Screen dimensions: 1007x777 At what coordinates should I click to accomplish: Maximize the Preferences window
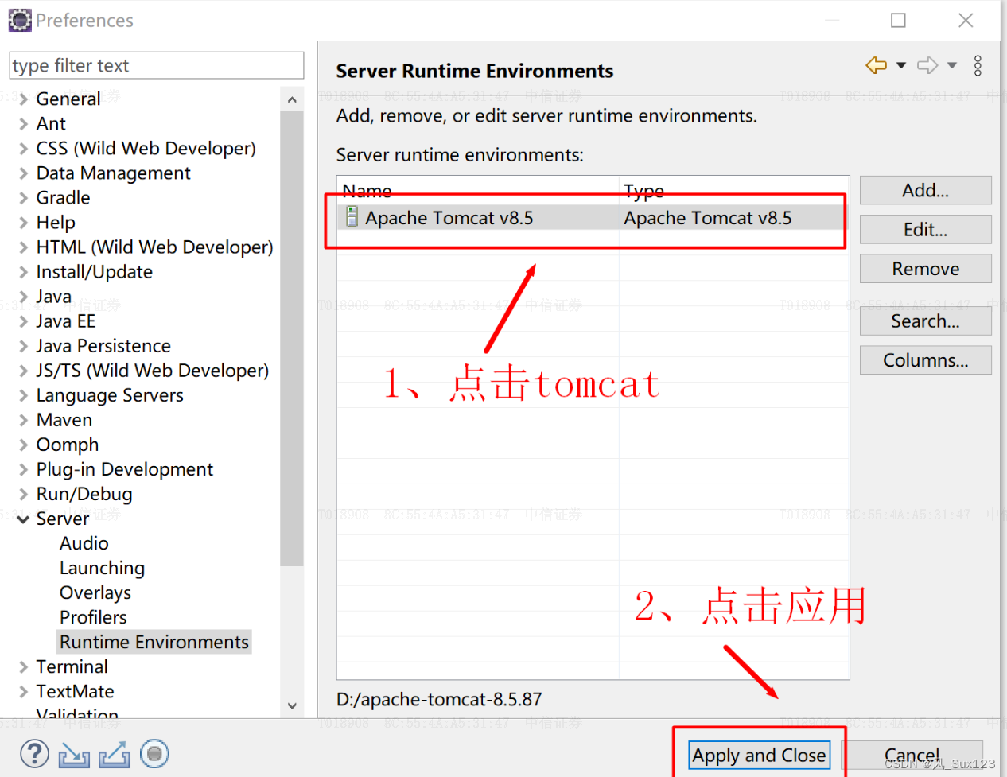(898, 20)
